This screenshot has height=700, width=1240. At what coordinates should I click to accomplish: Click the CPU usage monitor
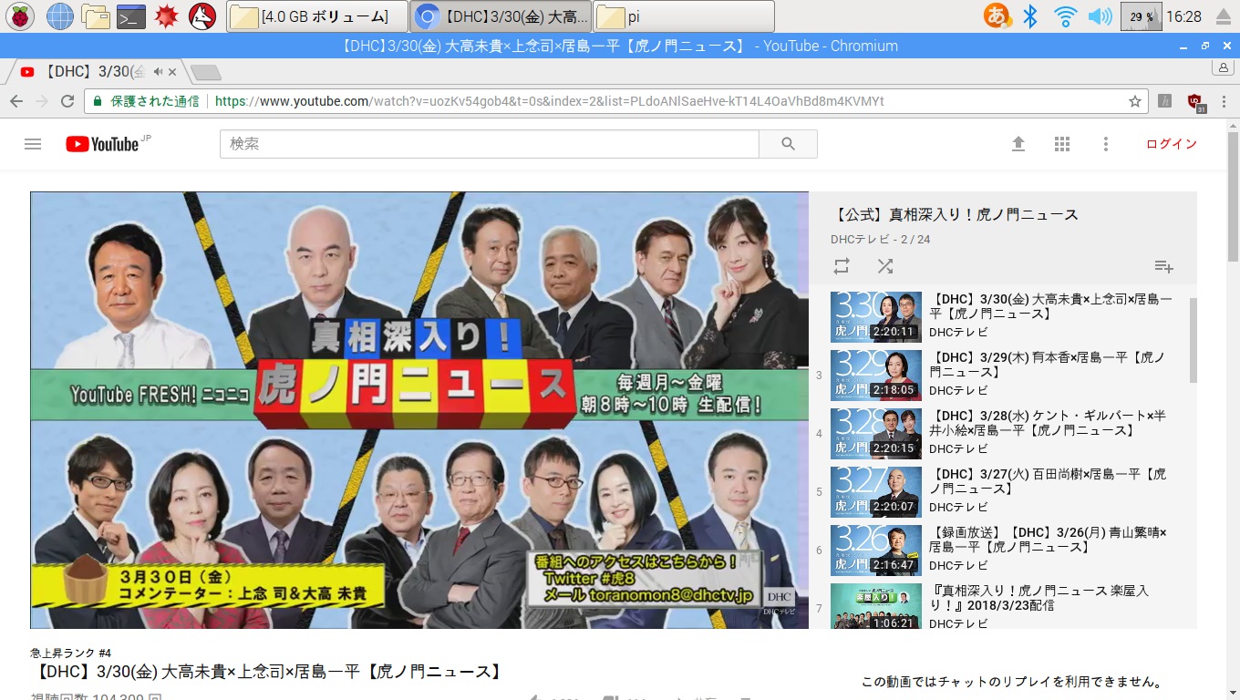pos(1141,16)
